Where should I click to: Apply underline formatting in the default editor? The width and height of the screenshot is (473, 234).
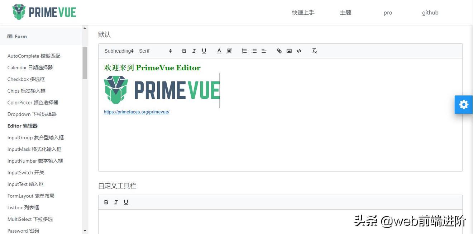(204, 51)
